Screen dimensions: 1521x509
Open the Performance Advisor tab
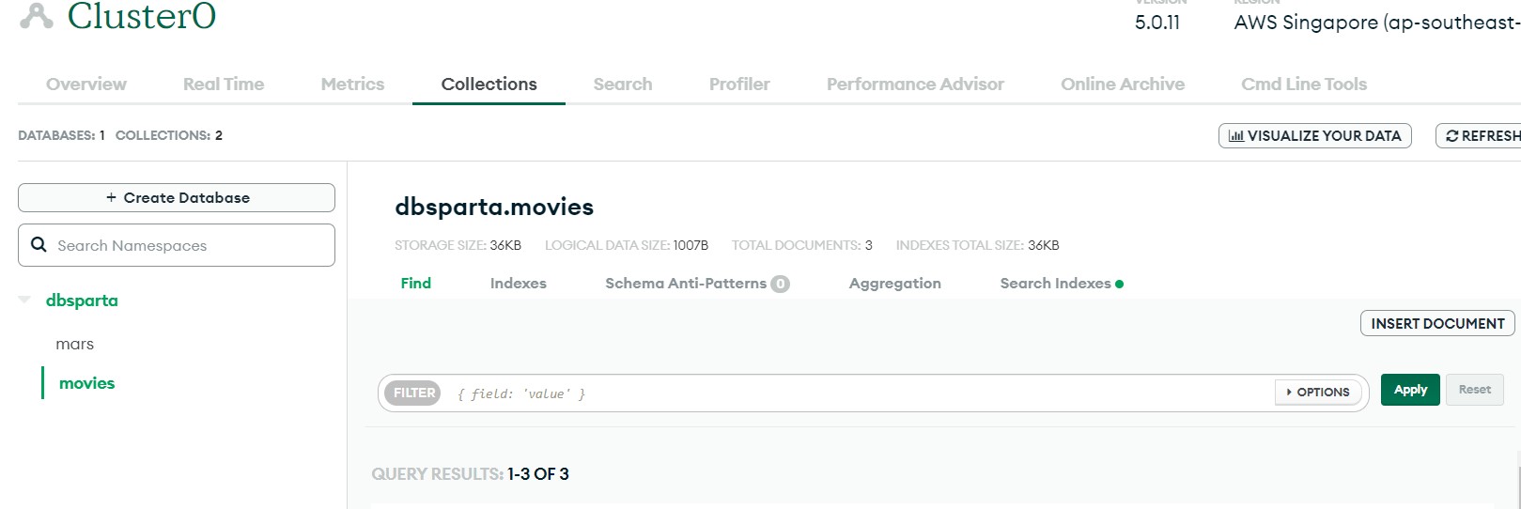(x=915, y=85)
